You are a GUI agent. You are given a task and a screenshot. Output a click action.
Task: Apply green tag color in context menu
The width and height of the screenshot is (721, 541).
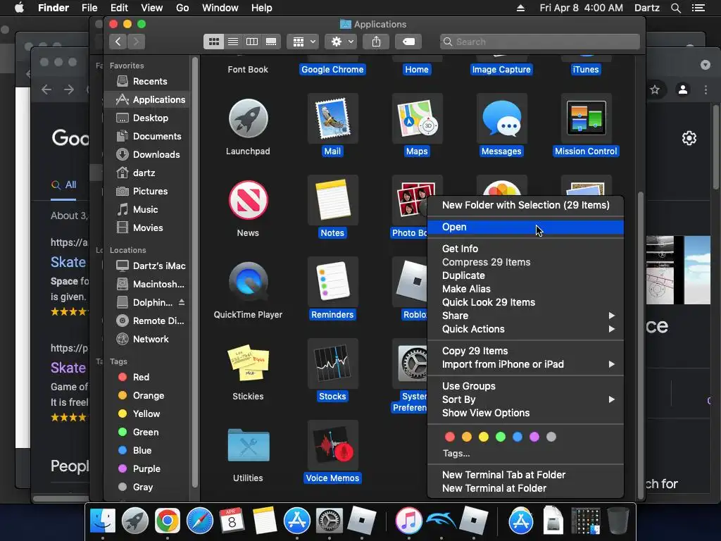click(501, 437)
